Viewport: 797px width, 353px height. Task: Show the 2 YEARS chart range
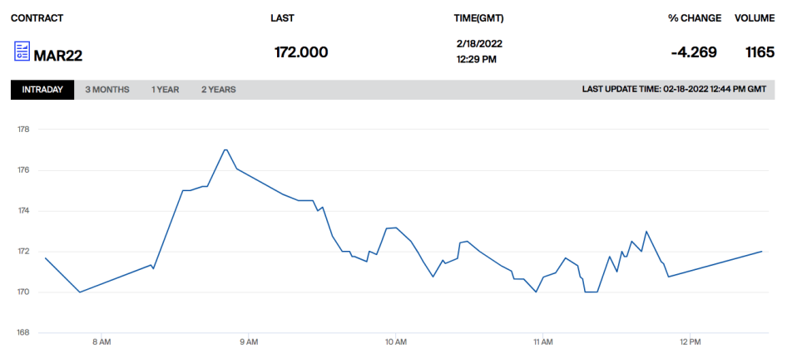point(218,90)
